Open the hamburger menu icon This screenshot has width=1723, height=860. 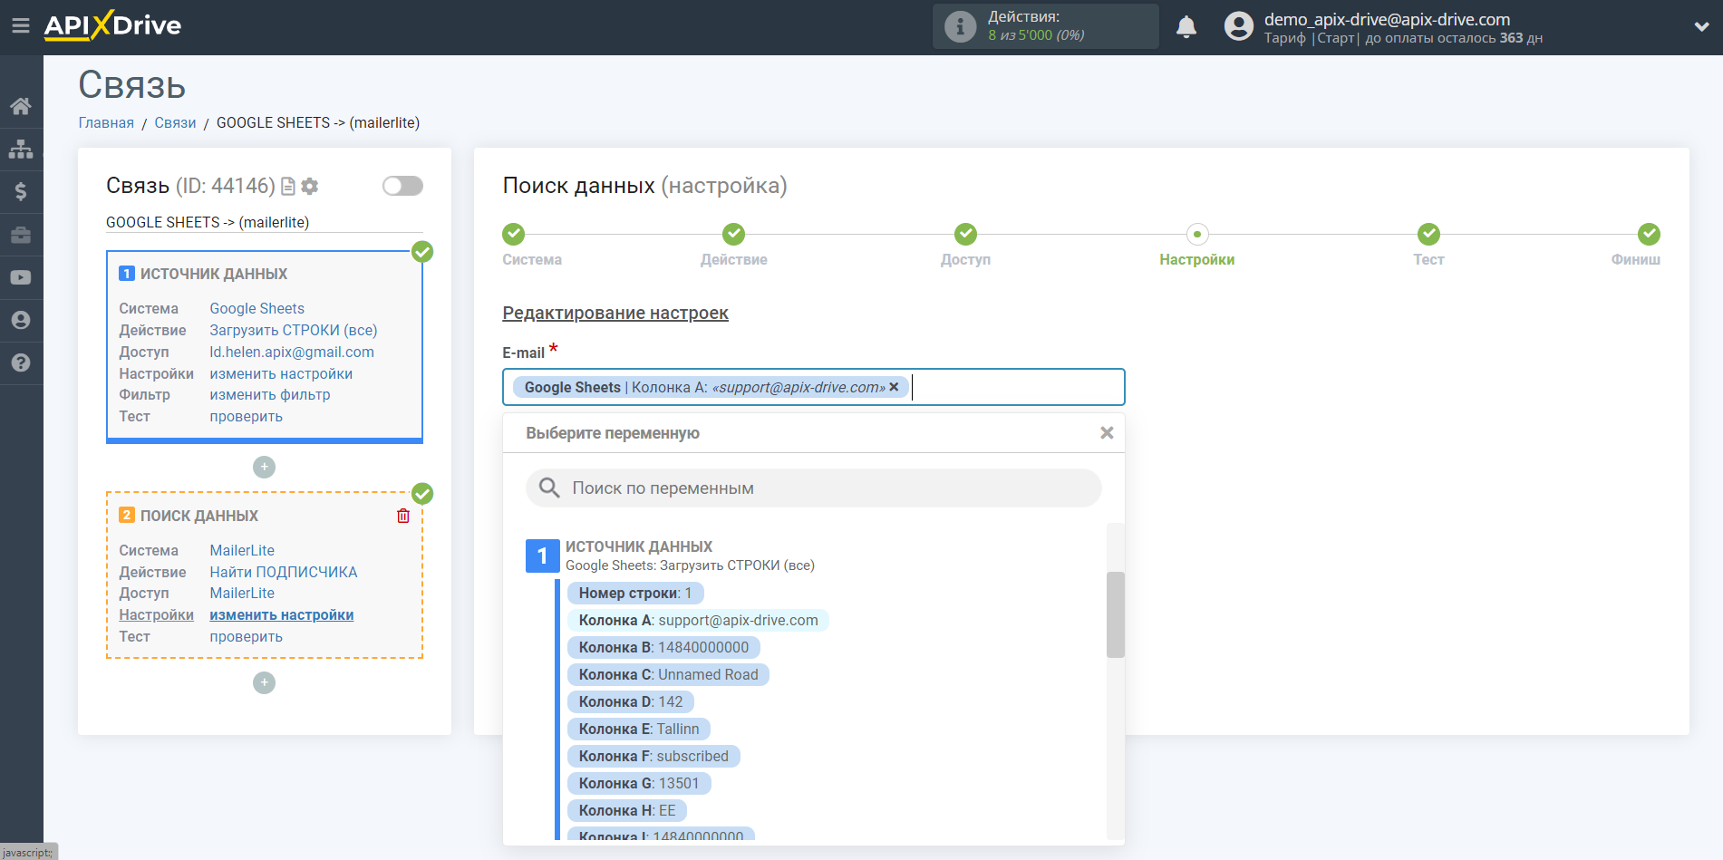coord(21,26)
